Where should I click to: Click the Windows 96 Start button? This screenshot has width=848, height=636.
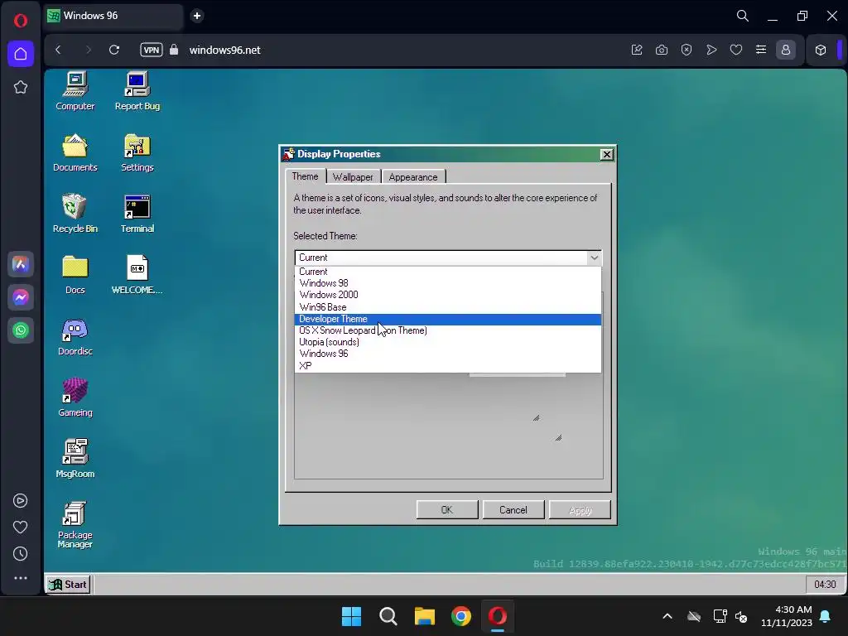(68, 585)
